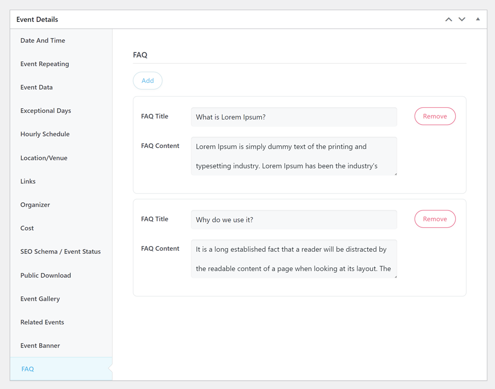
Task: Open the Event Banner tab
Action: pyautogui.click(x=40, y=346)
